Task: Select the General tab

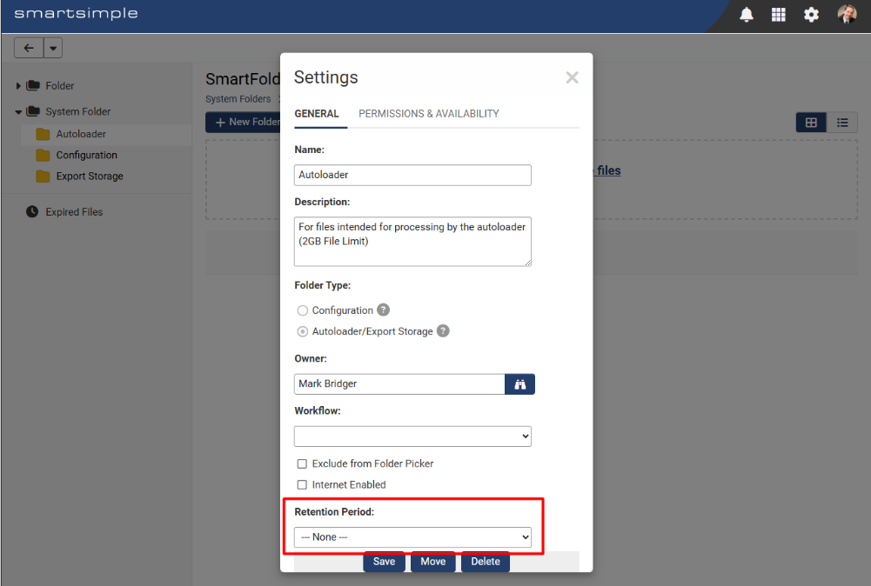Action: [x=317, y=114]
